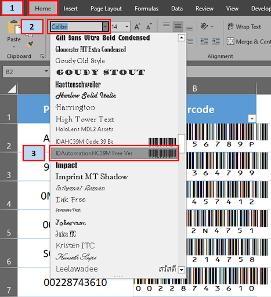271x297 pixels.
Task: Increase font size with the large A
Action: 137,27
